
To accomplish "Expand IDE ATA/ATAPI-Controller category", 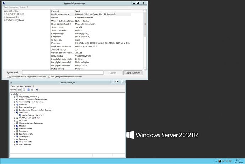I will pyautogui.click(x=14, y=118).
